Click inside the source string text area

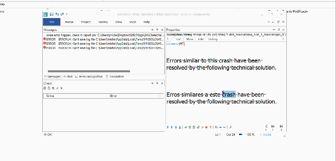tap(226, 64)
